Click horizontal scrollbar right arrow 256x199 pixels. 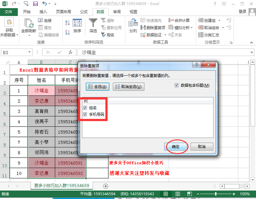pos(247,186)
